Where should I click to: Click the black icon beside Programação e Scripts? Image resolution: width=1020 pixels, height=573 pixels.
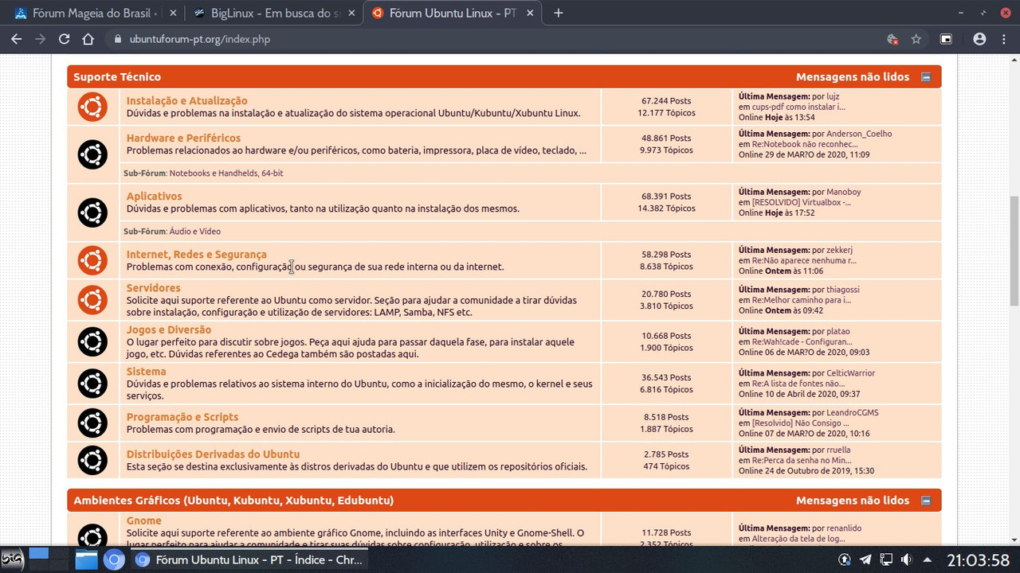(92, 423)
